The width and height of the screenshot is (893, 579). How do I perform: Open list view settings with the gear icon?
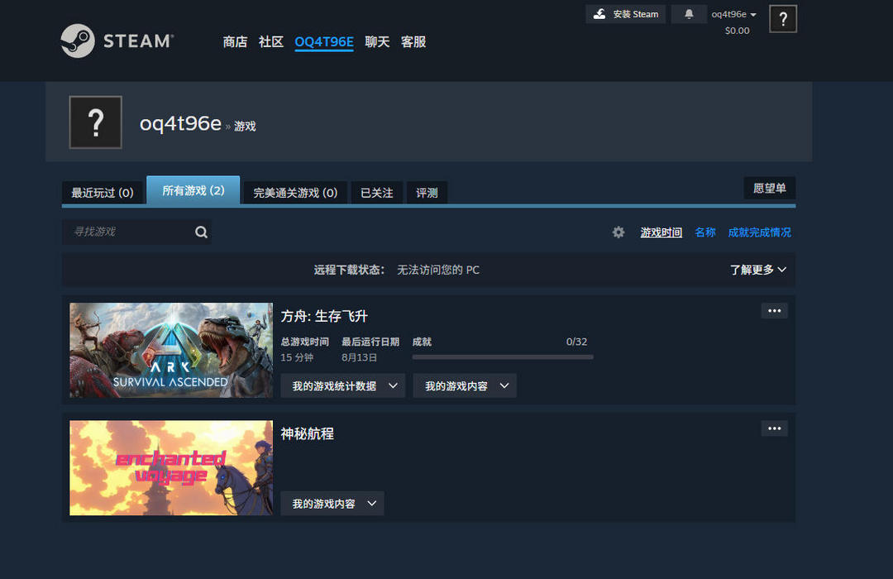coord(618,232)
